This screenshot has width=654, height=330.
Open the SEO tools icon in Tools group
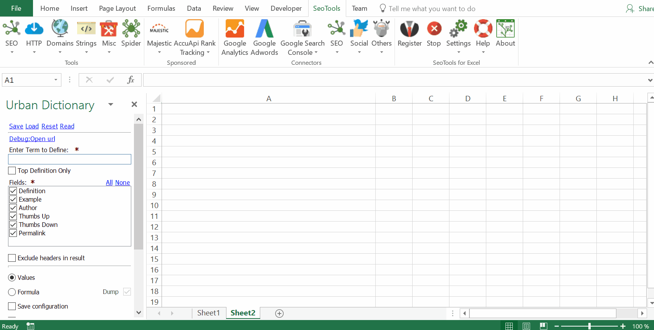tap(12, 29)
